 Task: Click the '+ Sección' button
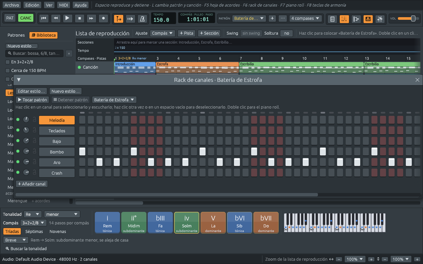(209, 33)
